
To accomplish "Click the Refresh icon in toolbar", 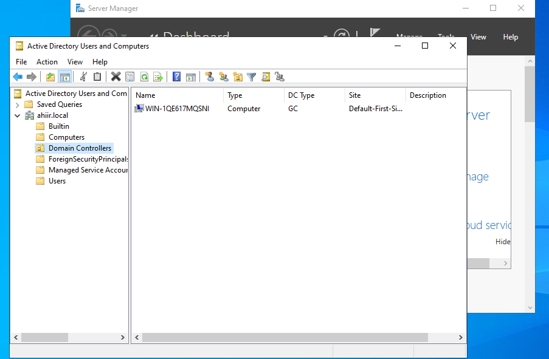I will [x=144, y=77].
